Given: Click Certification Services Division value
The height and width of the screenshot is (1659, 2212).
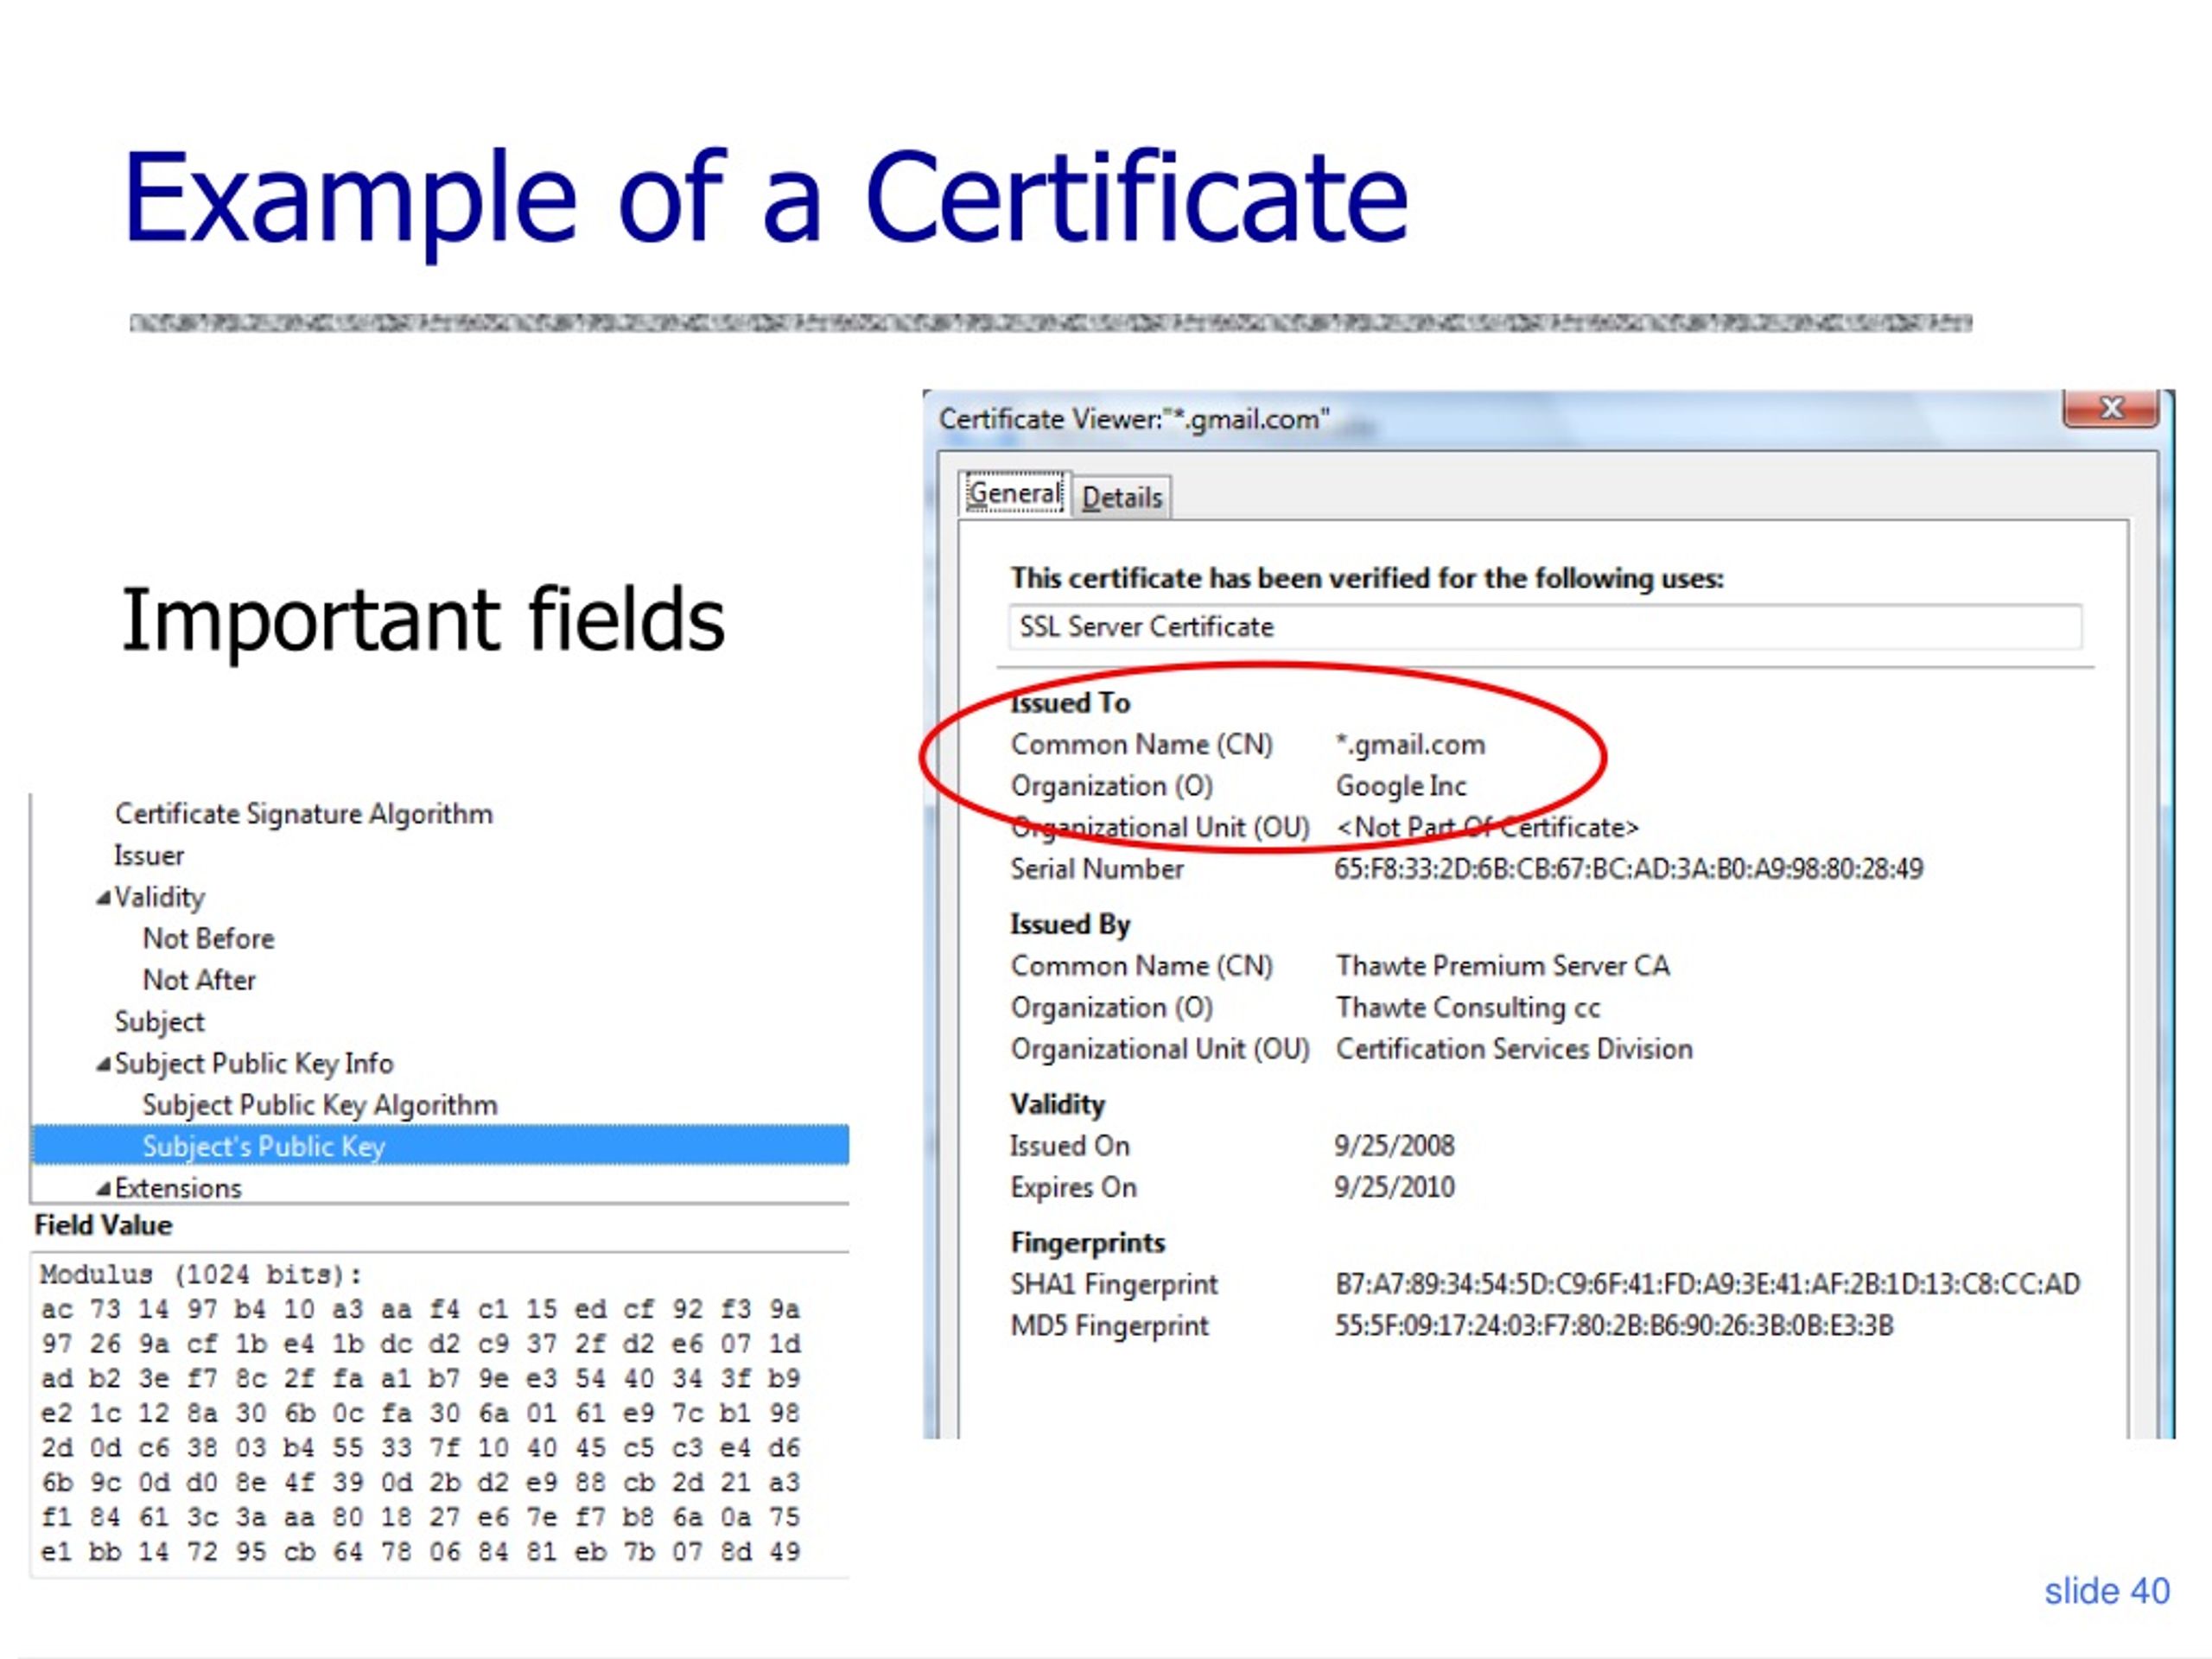Looking at the screenshot, I should (1514, 1049).
